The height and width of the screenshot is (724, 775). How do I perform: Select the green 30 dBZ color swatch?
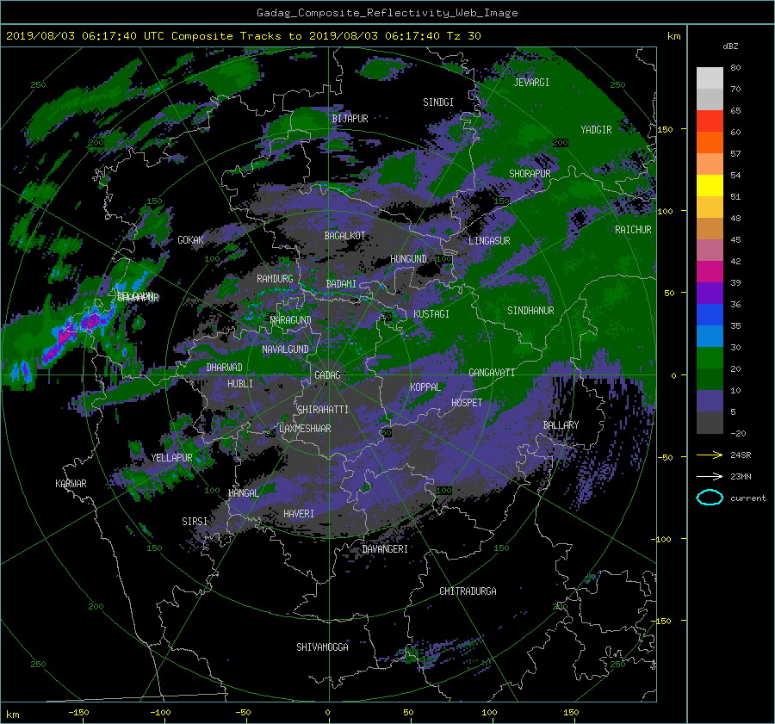click(x=710, y=357)
